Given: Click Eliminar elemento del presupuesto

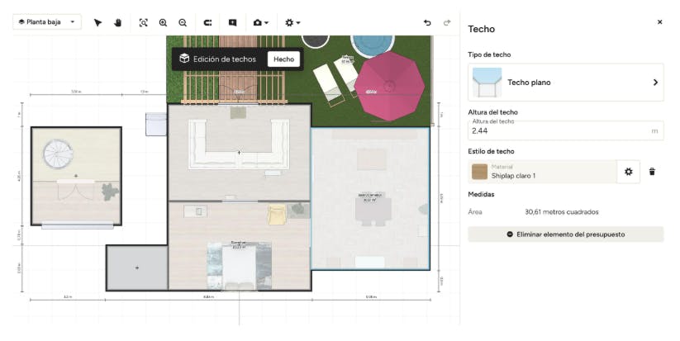Looking at the screenshot, I should pyautogui.click(x=565, y=234).
